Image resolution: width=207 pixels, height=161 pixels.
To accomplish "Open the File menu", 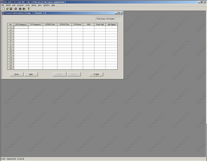I will pos(3,5).
